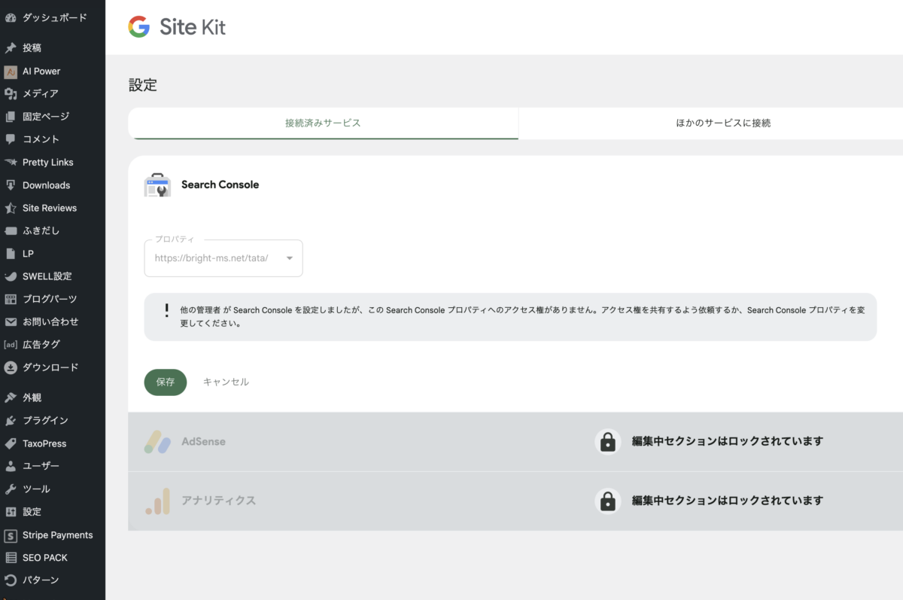This screenshot has width=903, height=600.
Task: Click the Search Console heading
Action: (x=220, y=184)
